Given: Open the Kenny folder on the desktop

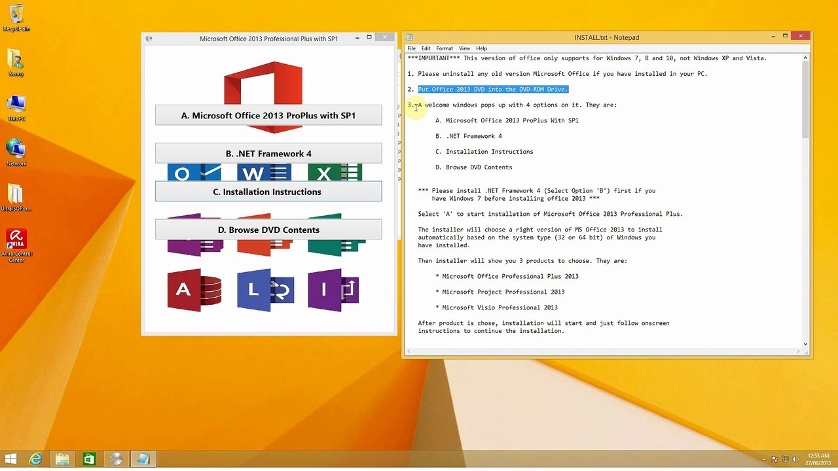Looking at the screenshot, I should (x=16, y=63).
